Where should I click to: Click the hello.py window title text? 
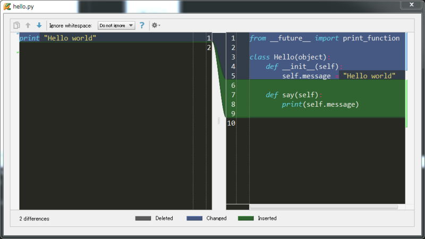23,6
